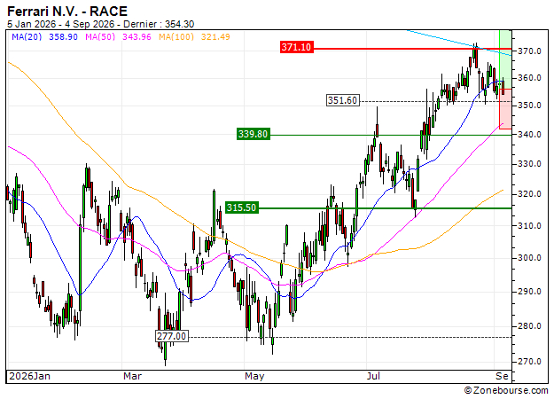This screenshot has height=399, width=554.
Task: Click the chart title Ferrari N.V. - RACE
Action: [x=67, y=12]
